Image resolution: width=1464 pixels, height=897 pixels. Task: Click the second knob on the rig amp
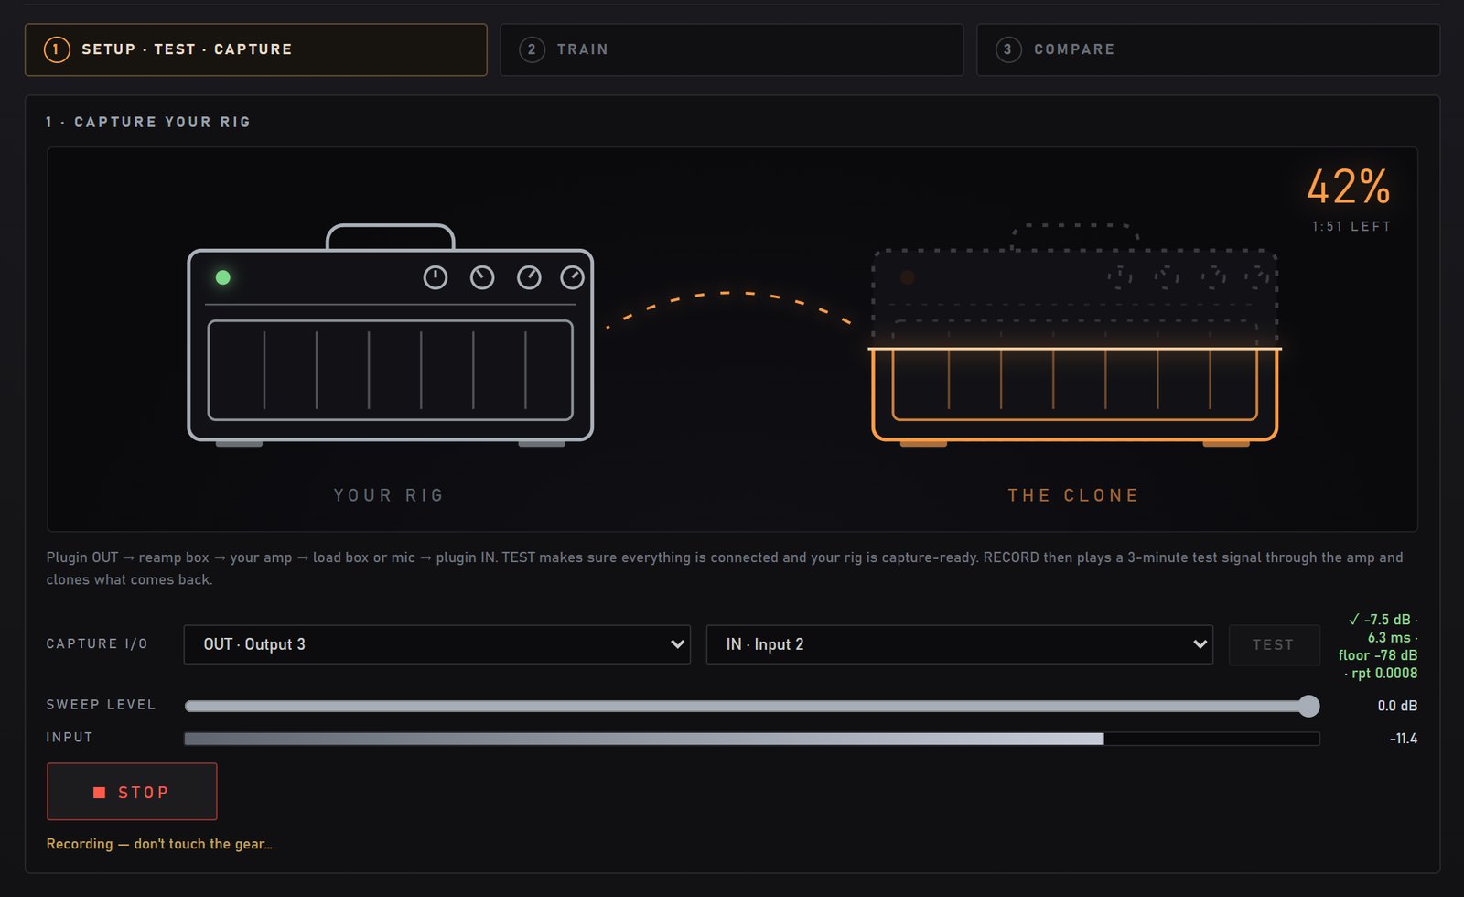tap(482, 277)
